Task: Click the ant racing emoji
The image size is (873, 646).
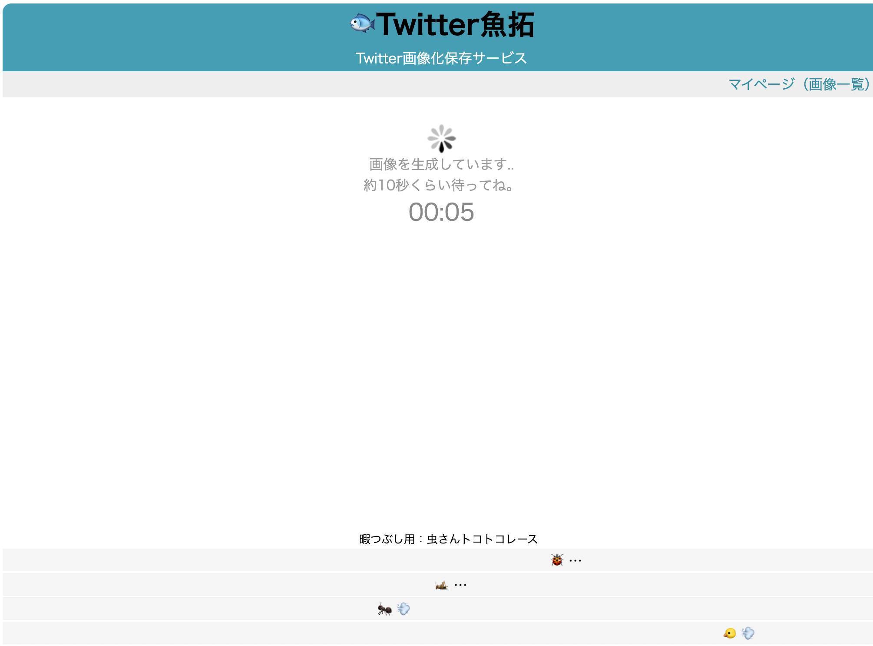Action: click(384, 609)
